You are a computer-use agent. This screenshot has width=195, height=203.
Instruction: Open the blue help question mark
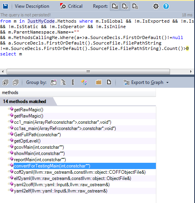point(166,6)
